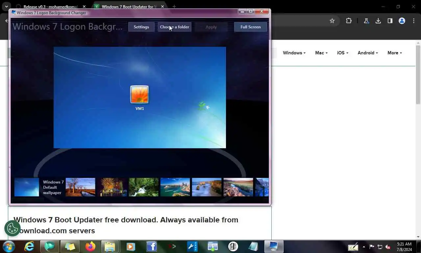Image resolution: width=421 pixels, height=253 pixels.
Task: Open the Mac dropdown in website navigation
Action: point(321,53)
